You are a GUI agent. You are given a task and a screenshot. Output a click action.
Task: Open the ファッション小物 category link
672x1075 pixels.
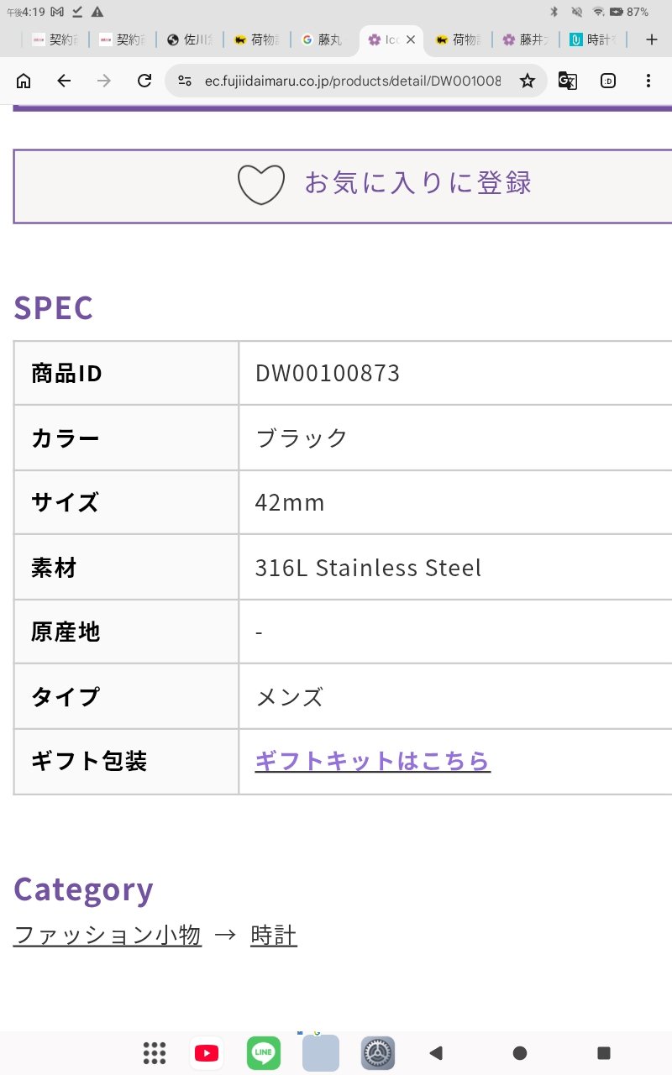coord(108,935)
